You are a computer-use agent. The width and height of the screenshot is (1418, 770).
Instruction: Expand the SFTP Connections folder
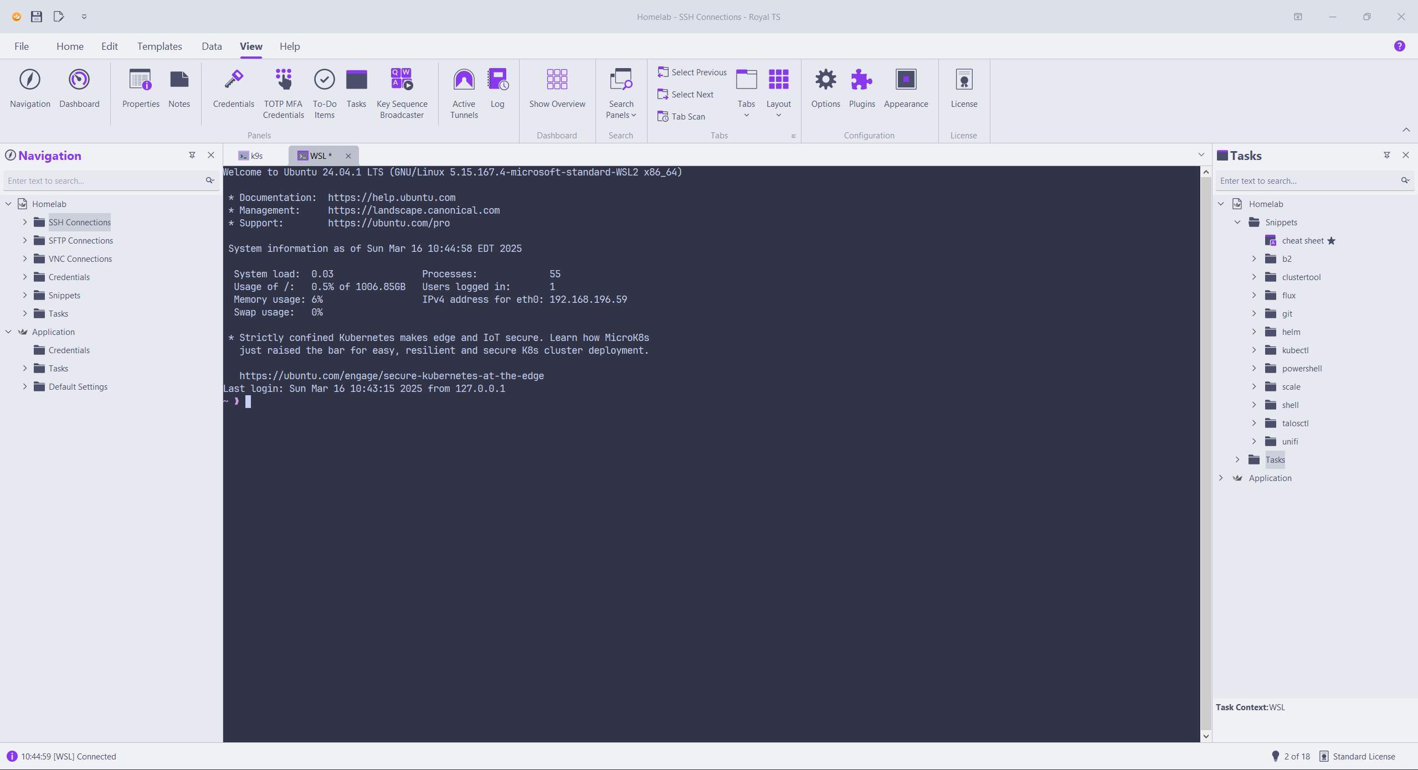pyautogui.click(x=25, y=241)
